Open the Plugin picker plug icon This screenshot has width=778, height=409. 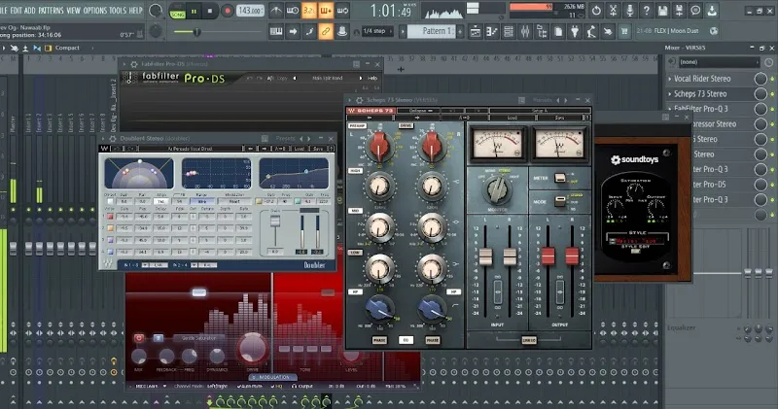click(x=575, y=32)
